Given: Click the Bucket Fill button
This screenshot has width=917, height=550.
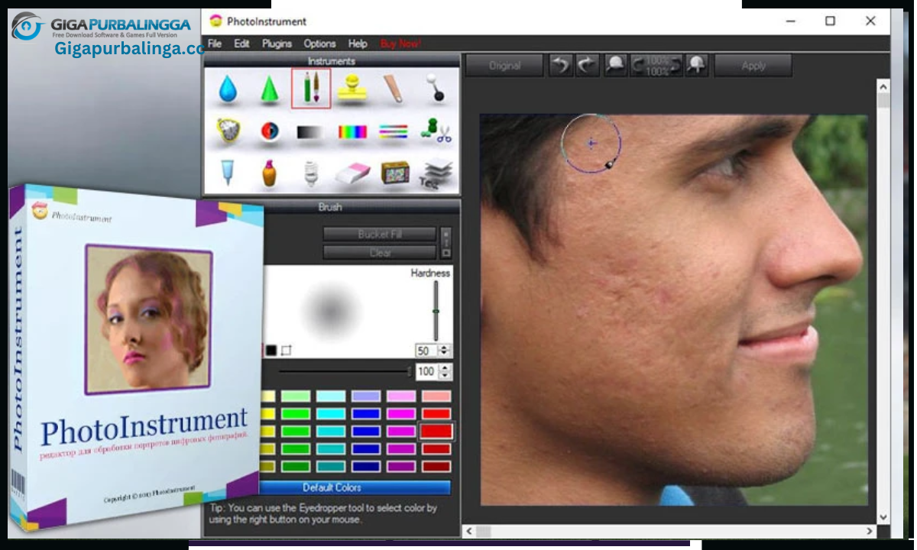Looking at the screenshot, I should point(380,235).
